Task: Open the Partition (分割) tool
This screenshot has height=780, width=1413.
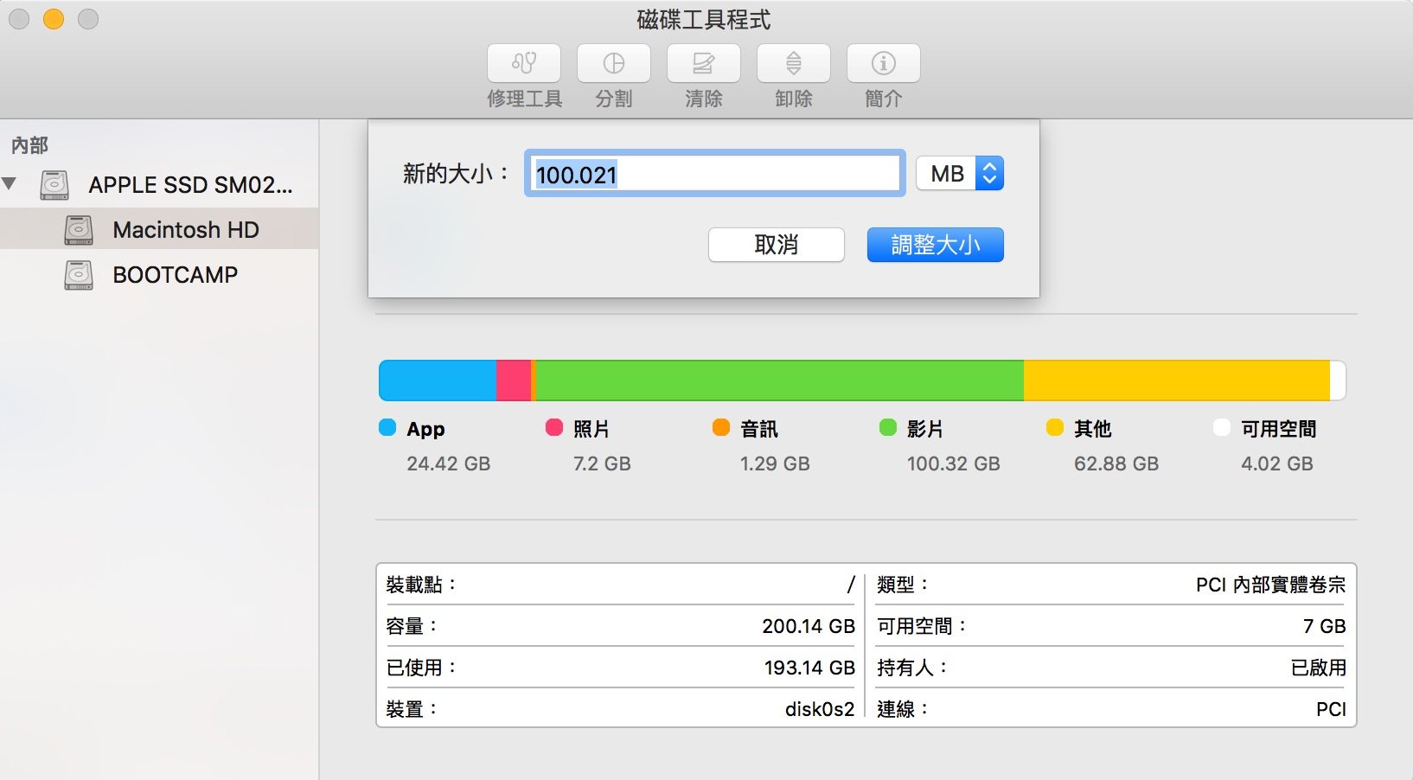Action: point(613,62)
